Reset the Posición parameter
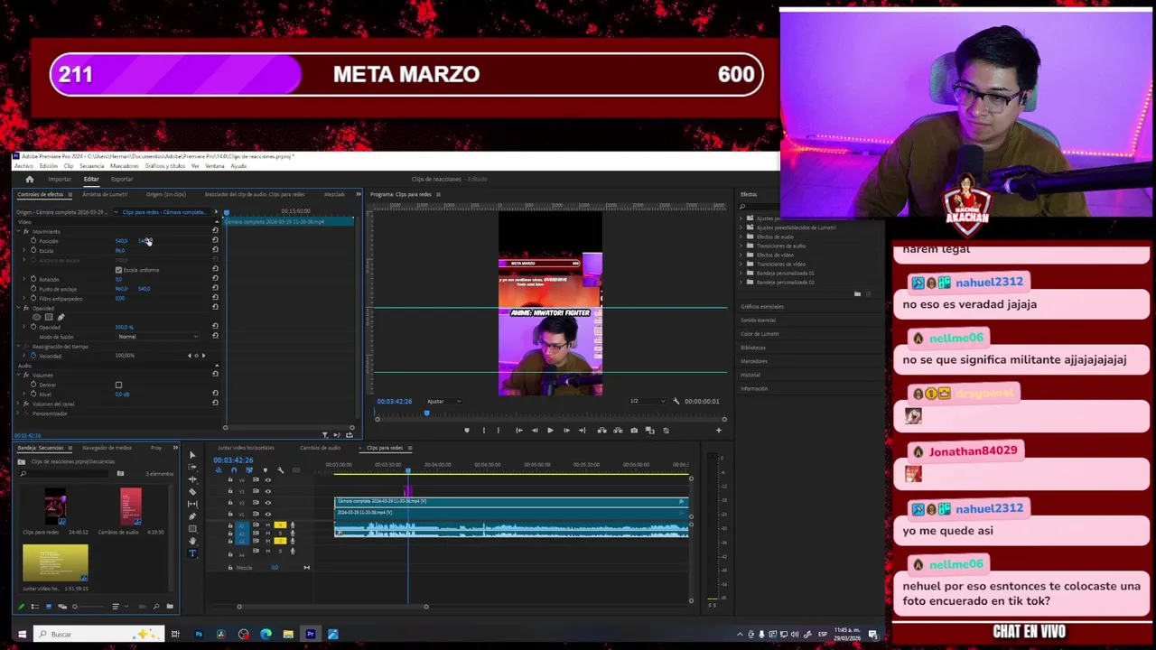Image resolution: width=1156 pixels, height=650 pixels. point(215,241)
